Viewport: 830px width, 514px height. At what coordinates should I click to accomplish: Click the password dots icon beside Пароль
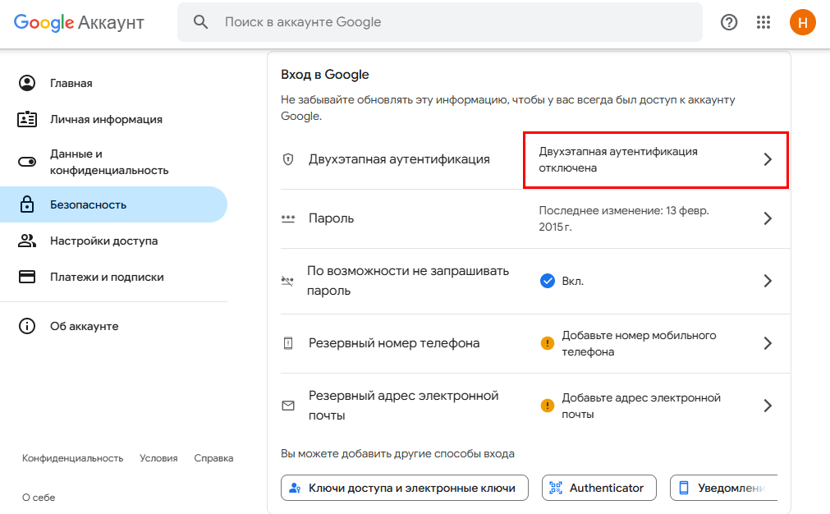coord(288,218)
